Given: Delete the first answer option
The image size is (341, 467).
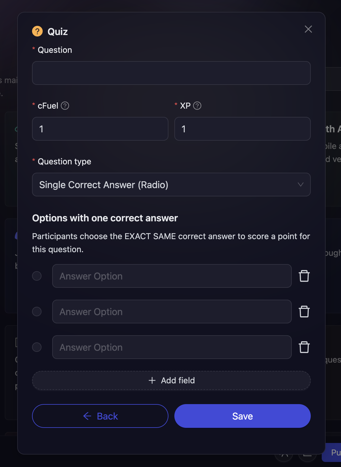Looking at the screenshot, I should point(304,276).
